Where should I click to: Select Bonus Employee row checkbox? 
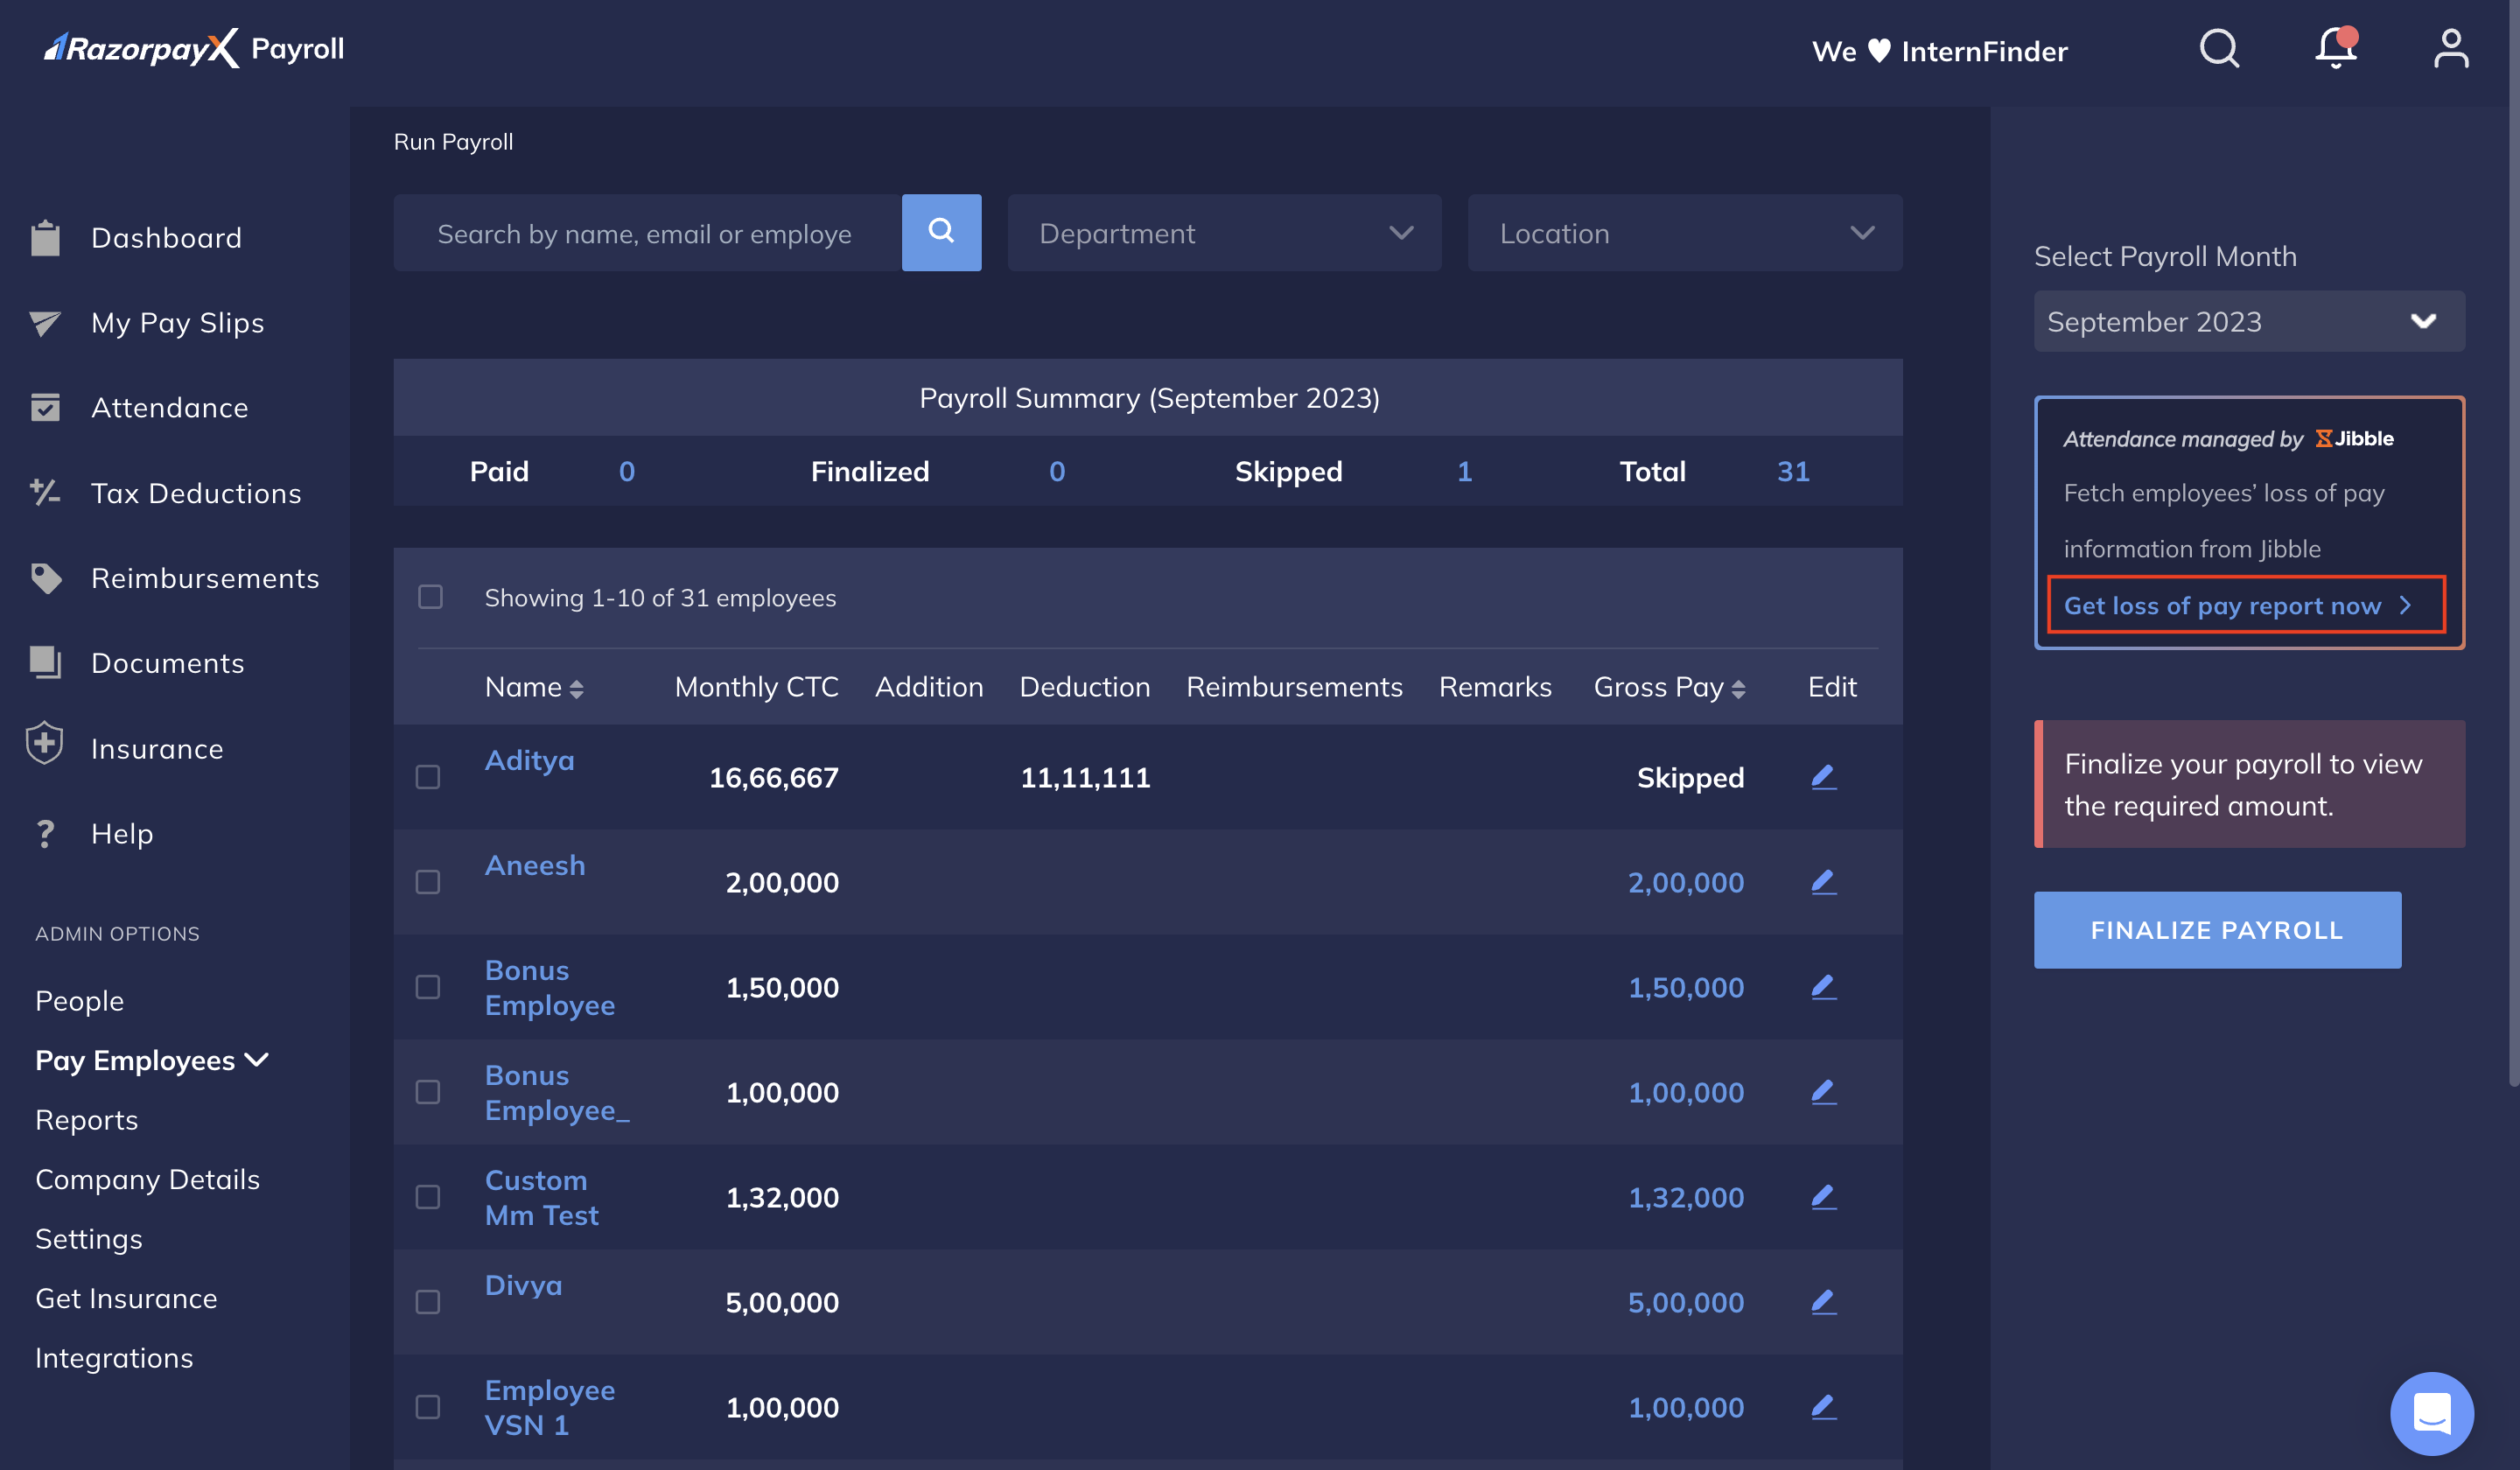click(x=428, y=987)
